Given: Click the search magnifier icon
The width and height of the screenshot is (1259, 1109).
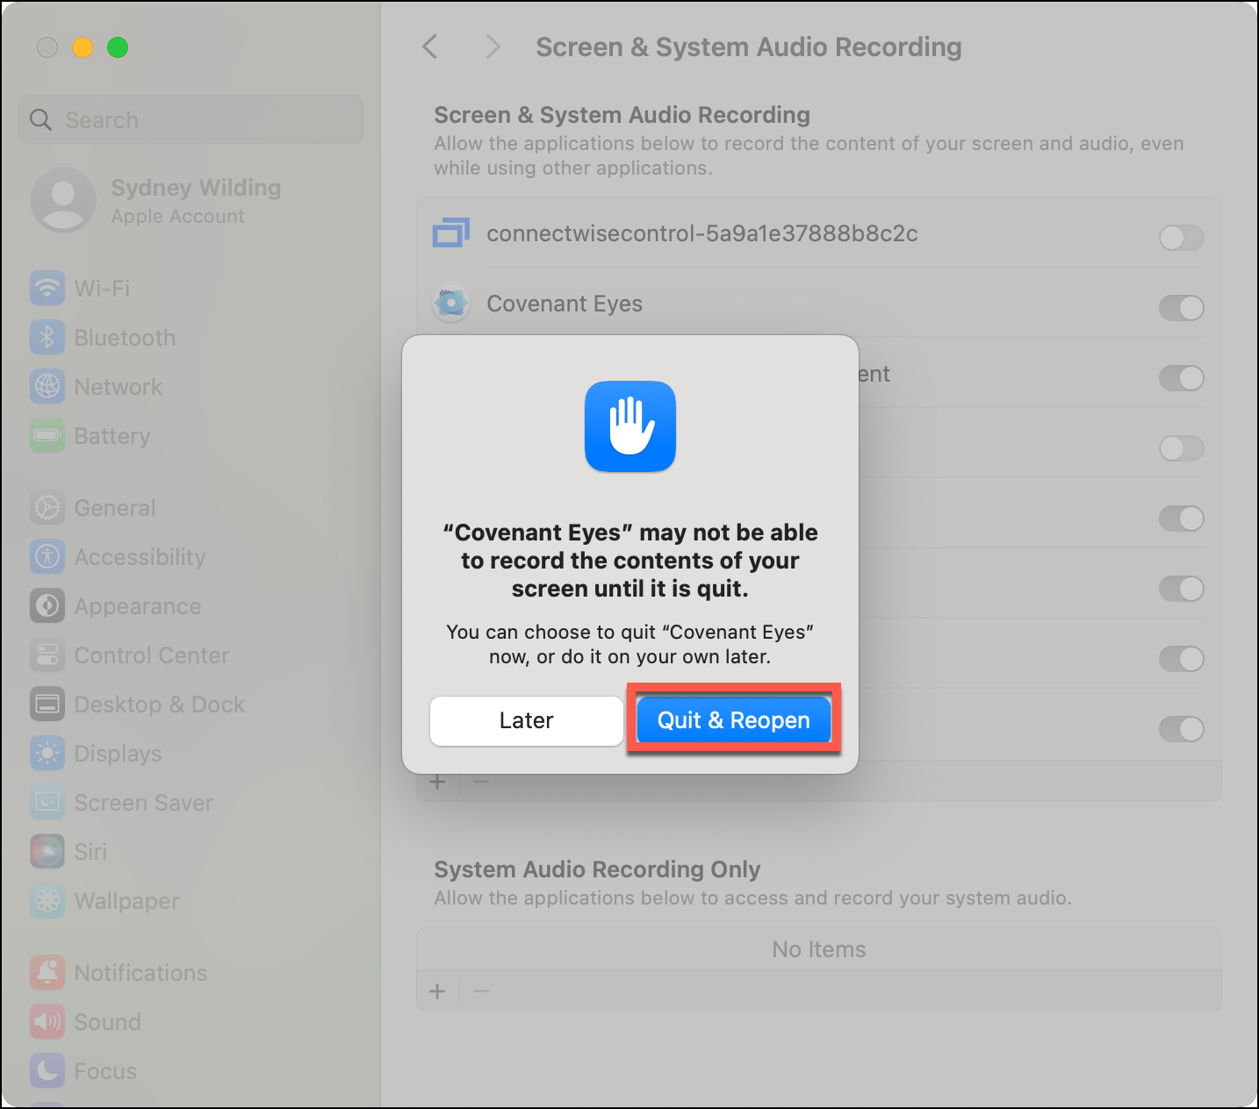Looking at the screenshot, I should [x=40, y=119].
